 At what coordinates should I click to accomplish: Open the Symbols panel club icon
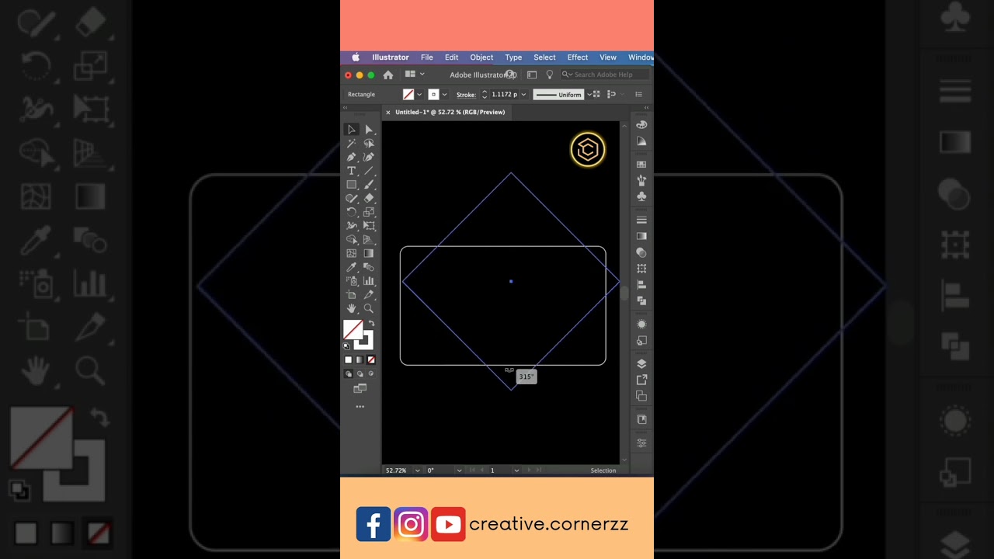[641, 196]
